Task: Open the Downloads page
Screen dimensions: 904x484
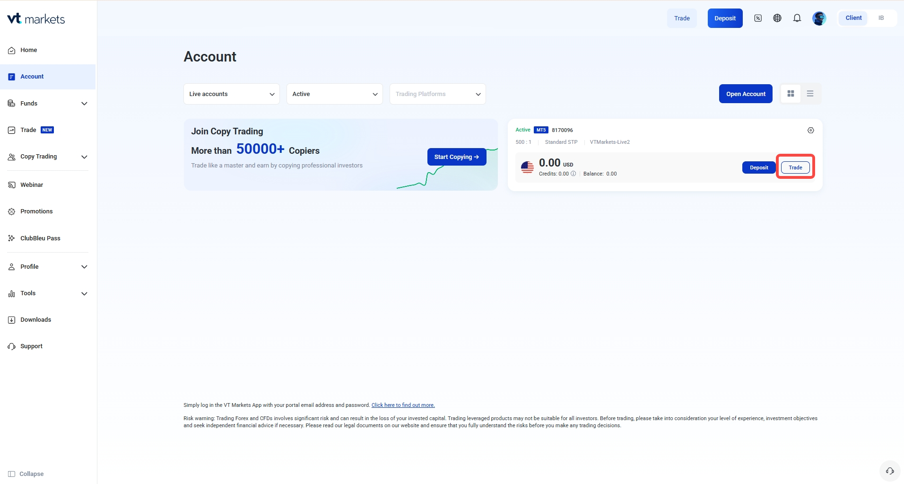Action: point(48,320)
